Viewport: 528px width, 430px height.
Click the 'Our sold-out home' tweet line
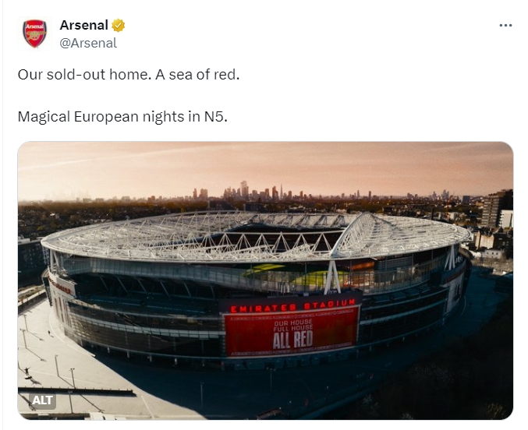click(x=129, y=74)
